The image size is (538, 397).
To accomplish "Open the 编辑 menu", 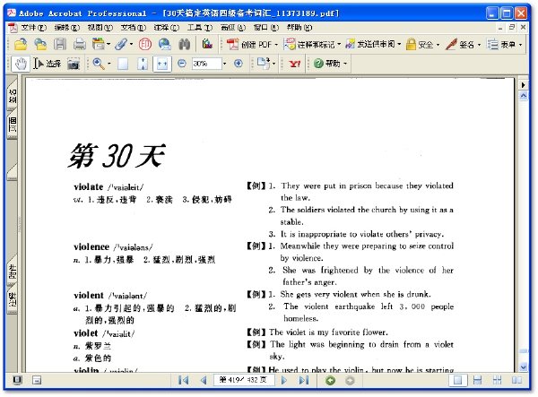I will tap(67, 28).
